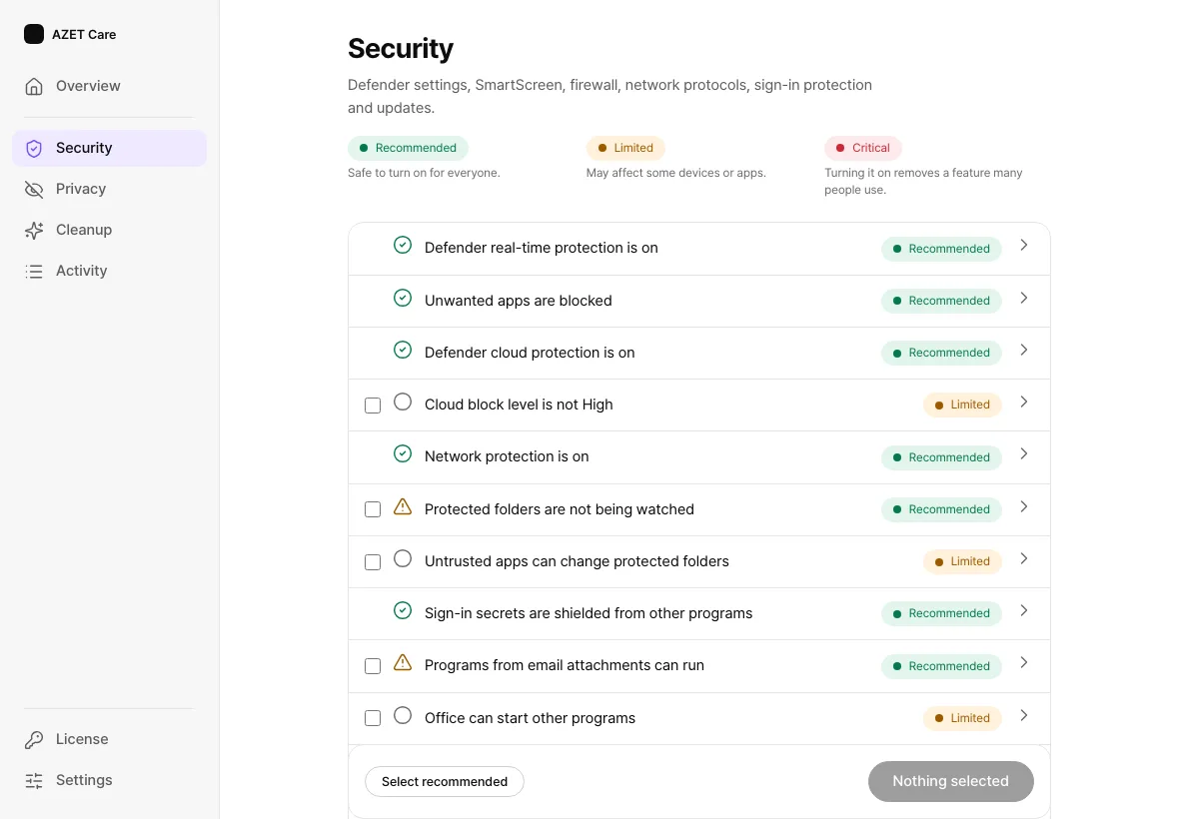Open the License page link

click(109, 739)
